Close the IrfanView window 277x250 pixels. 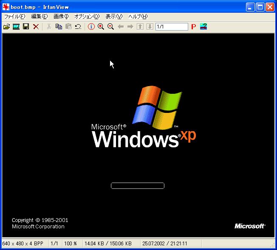(270, 7)
